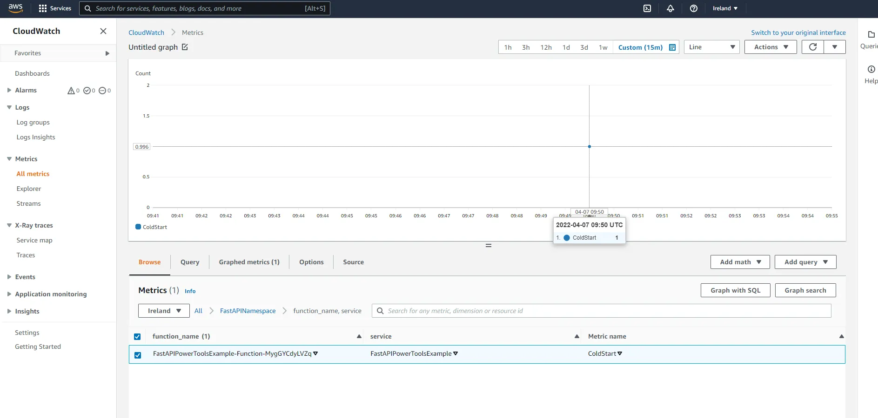The image size is (878, 418).
Task: Click the AWS logo in the navigation bar
Action: click(x=14, y=8)
